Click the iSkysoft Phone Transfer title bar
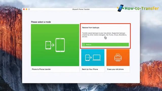 [81, 9]
